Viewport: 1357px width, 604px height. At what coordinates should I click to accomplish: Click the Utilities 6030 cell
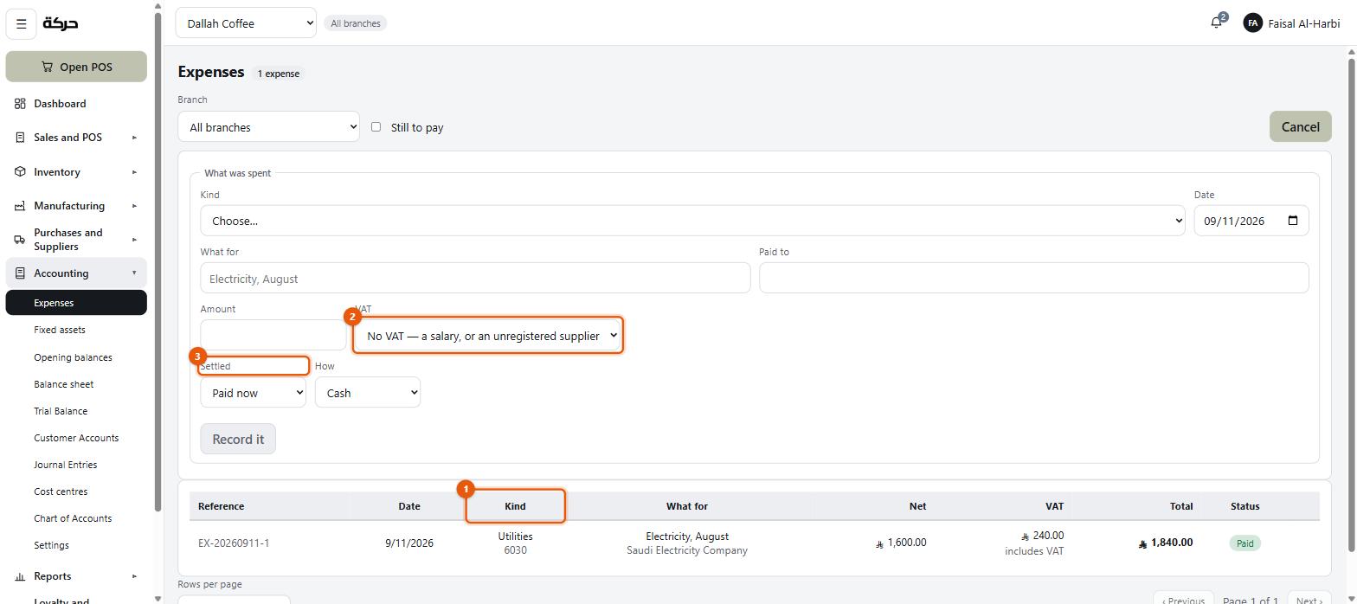pyautogui.click(x=515, y=543)
